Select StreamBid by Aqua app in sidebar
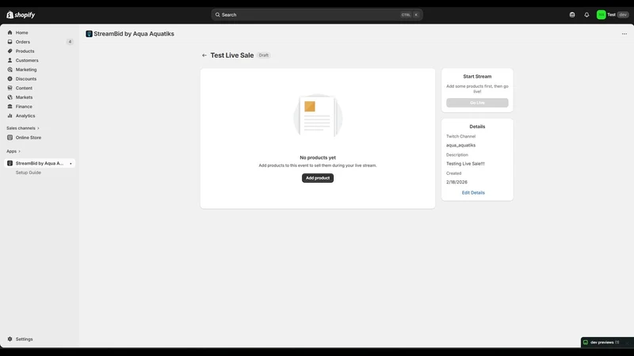This screenshot has height=356, width=634. tap(39, 164)
